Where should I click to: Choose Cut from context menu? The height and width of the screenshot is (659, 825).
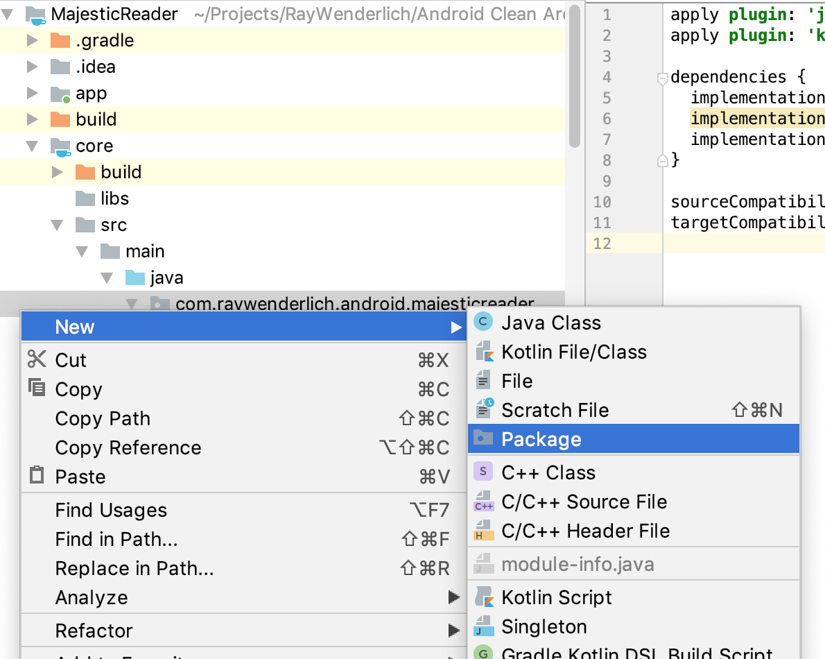[243, 360]
